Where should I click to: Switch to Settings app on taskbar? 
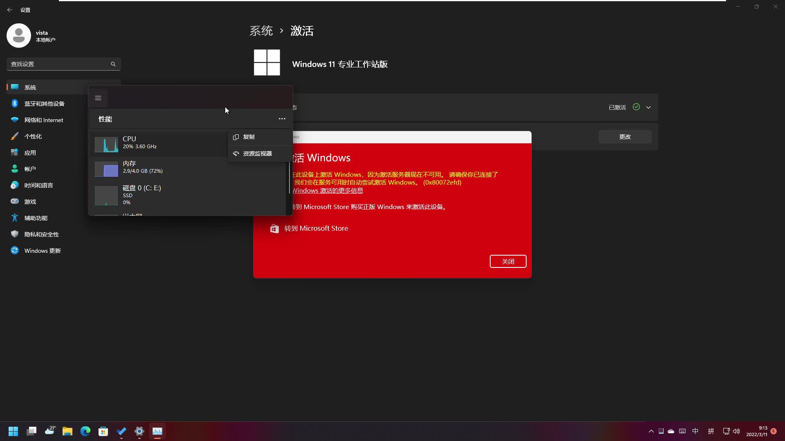click(139, 431)
